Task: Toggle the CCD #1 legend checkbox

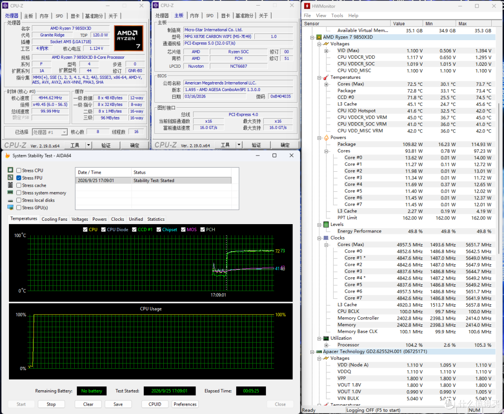Action: [x=134, y=230]
